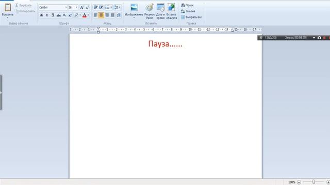Click the 100% zoom level text

coord(292,182)
